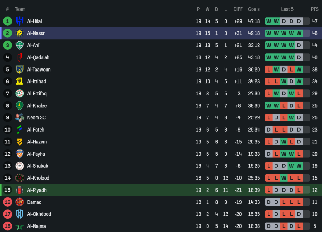
Task: Click the Al-Najma star logo
Action: [x=19, y=226]
